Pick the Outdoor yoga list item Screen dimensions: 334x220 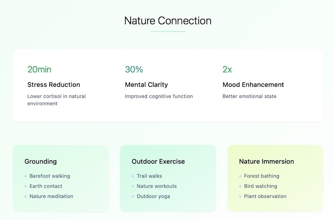click(x=153, y=196)
